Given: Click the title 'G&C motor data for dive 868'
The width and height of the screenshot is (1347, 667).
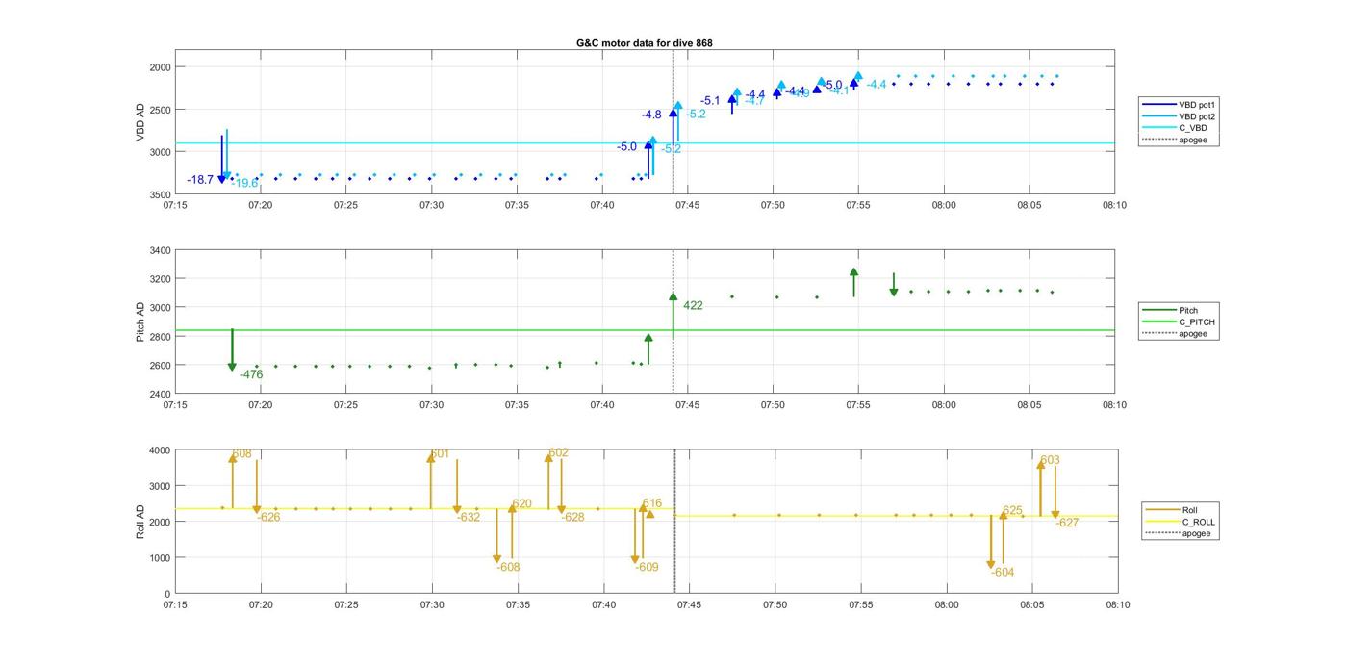Looking at the screenshot, I should [644, 43].
